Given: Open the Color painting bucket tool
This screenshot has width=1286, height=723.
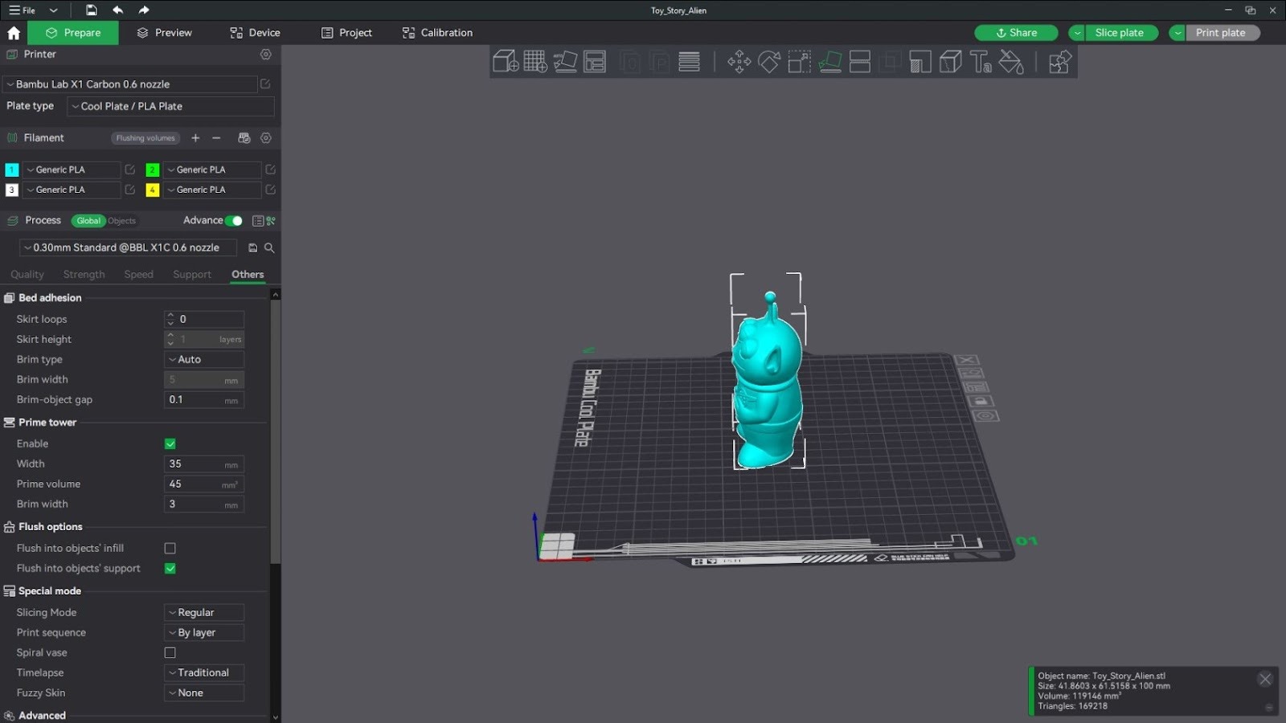Looking at the screenshot, I should (x=1011, y=62).
